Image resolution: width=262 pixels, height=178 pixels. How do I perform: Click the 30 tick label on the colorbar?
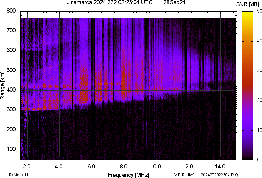tap(259, 71)
